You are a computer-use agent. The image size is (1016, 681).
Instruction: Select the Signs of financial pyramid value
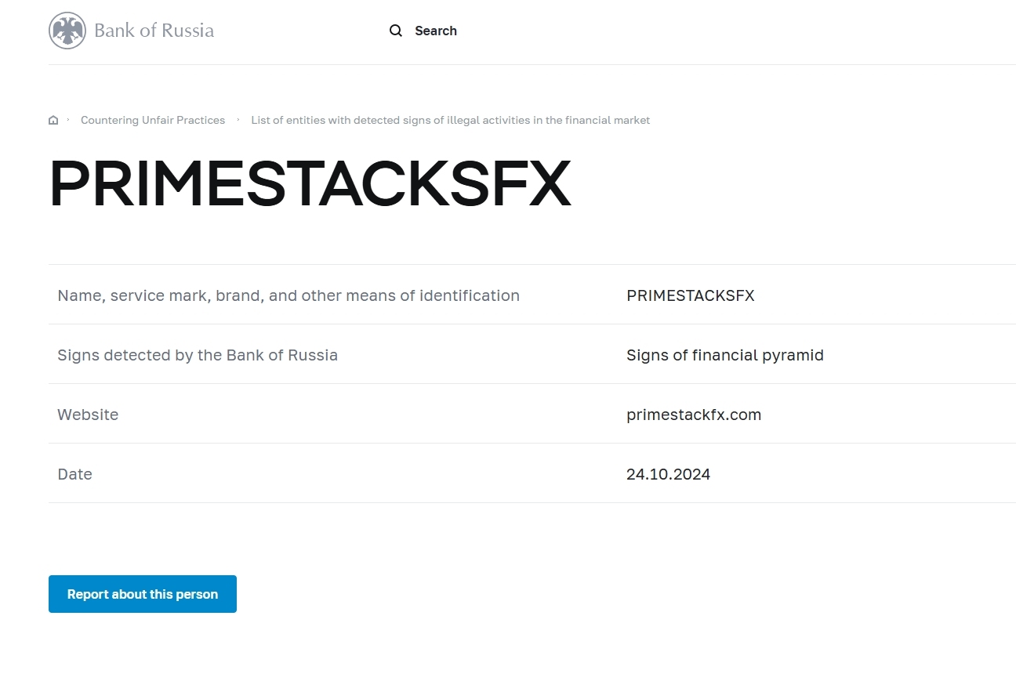tap(724, 355)
